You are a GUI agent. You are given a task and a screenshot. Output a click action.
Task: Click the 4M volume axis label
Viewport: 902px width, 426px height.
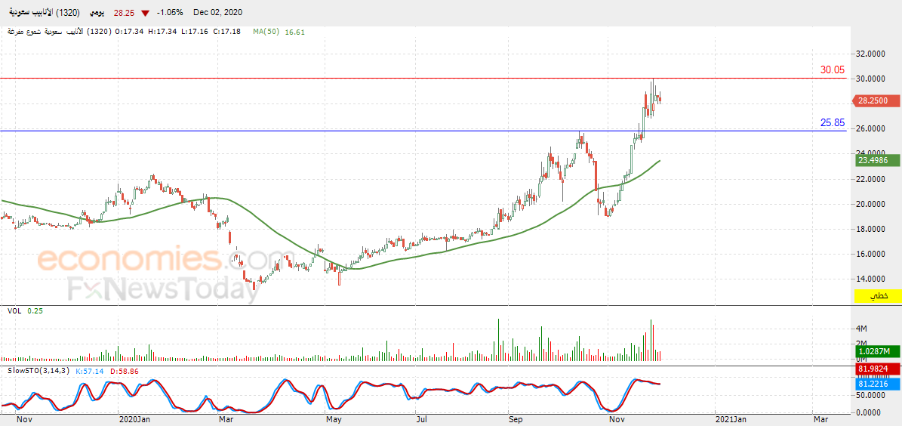862,329
